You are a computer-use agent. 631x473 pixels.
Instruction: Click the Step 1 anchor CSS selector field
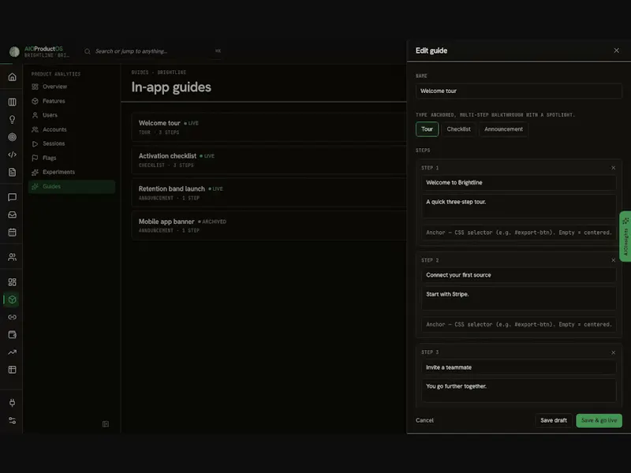[x=519, y=233]
